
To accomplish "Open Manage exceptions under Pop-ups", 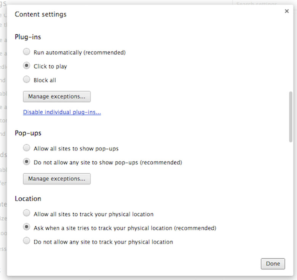I will [57, 179].
